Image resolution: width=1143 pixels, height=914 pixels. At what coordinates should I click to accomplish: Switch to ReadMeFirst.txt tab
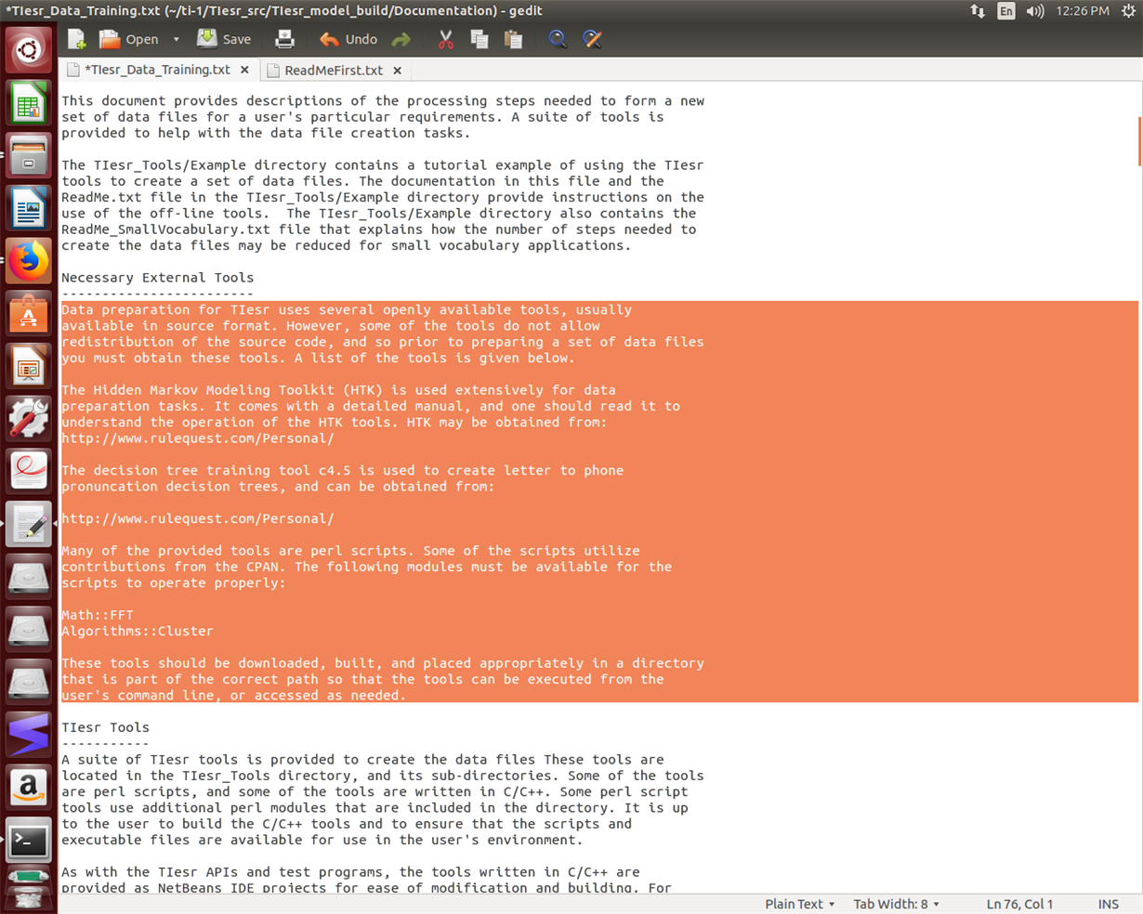pos(334,70)
